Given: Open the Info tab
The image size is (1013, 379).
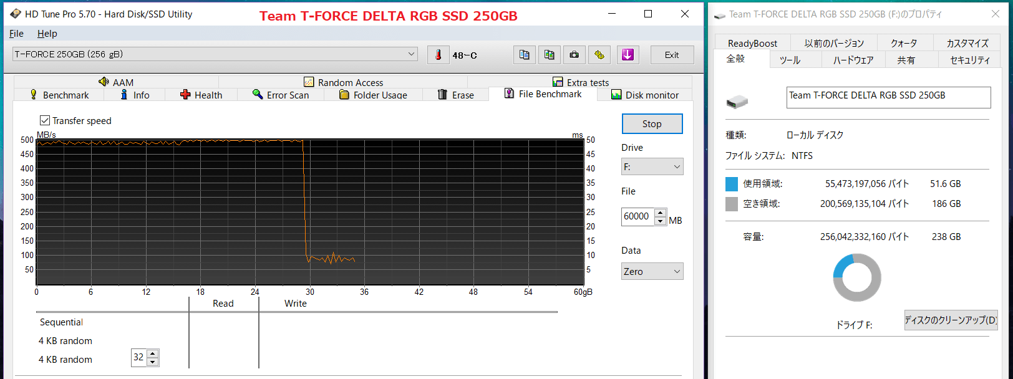Looking at the screenshot, I should pos(135,95).
